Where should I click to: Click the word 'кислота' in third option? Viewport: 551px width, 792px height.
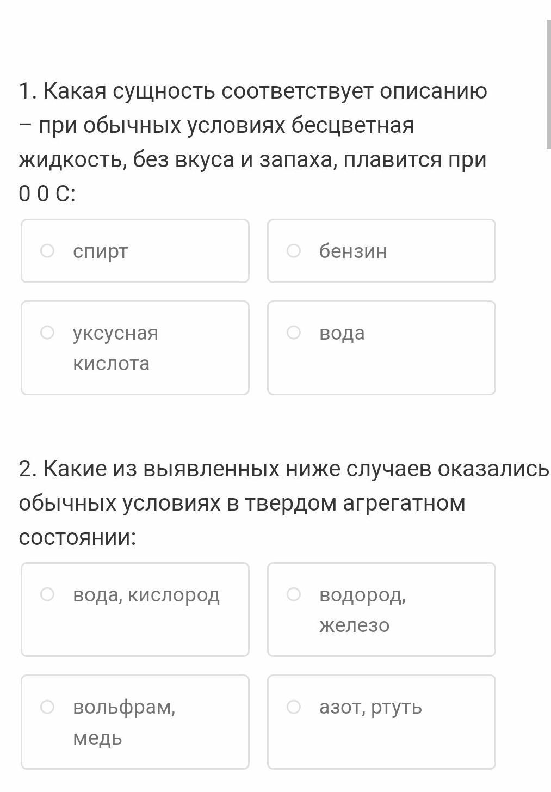click(x=112, y=364)
